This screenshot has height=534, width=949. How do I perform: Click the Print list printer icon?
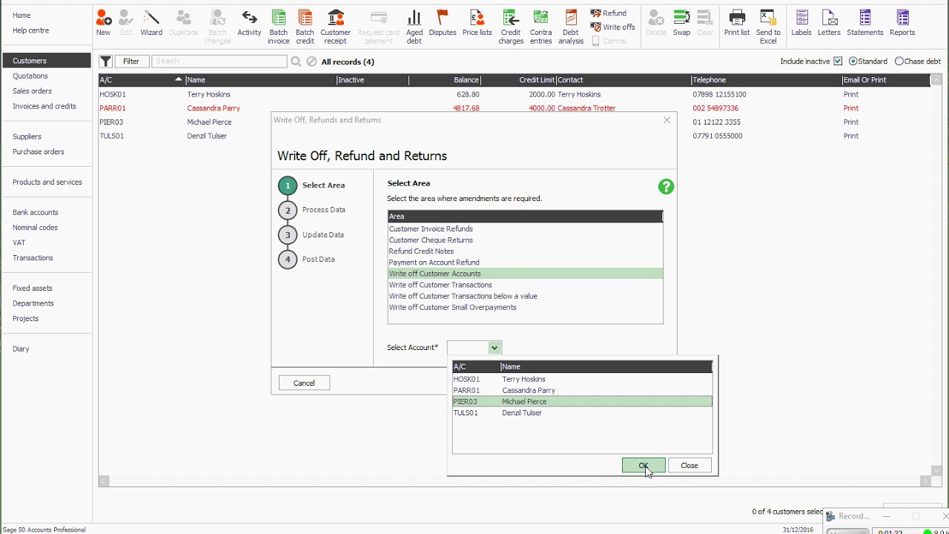click(737, 23)
